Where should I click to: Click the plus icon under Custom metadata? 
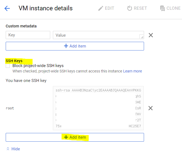(66, 46)
